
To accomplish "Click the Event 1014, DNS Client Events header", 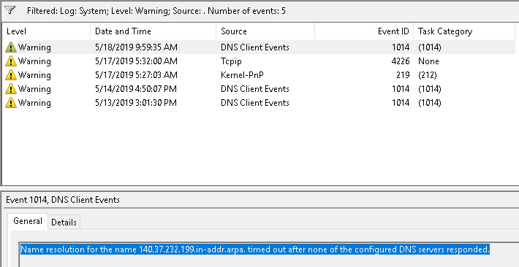I will (63, 200).
